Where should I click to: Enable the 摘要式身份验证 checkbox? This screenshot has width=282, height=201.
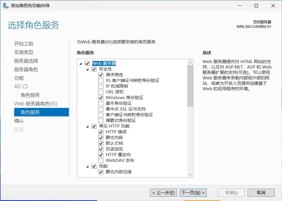[101, 121]
